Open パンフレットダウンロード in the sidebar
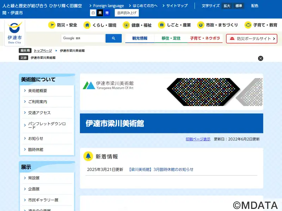 (47, 126)
